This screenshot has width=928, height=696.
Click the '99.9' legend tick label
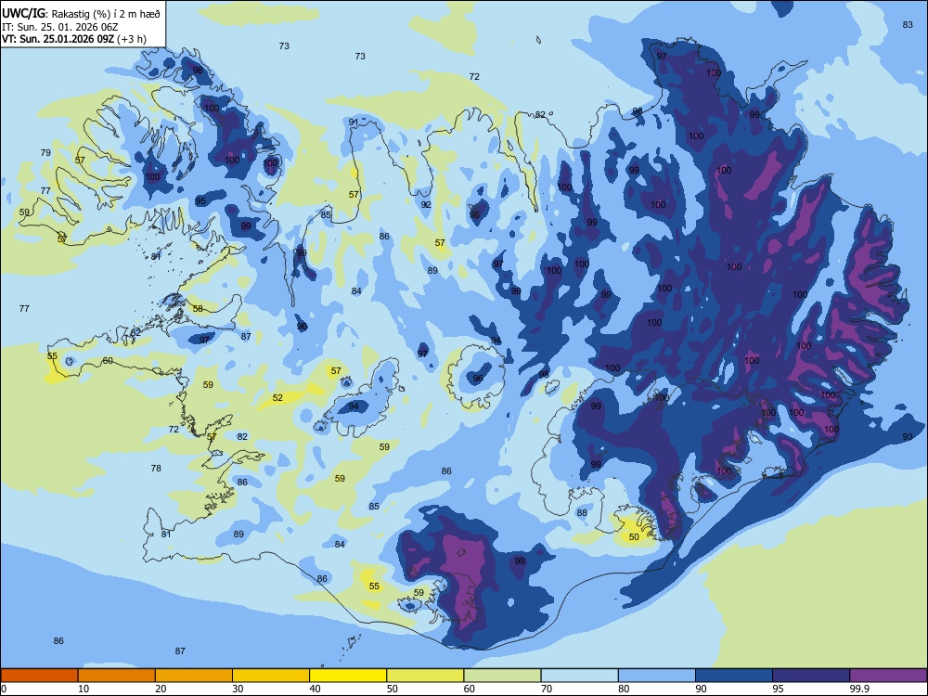click(859, 689)
